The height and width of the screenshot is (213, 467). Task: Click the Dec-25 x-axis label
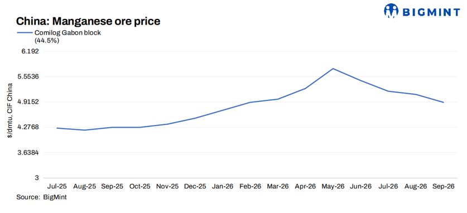[195, 187]
